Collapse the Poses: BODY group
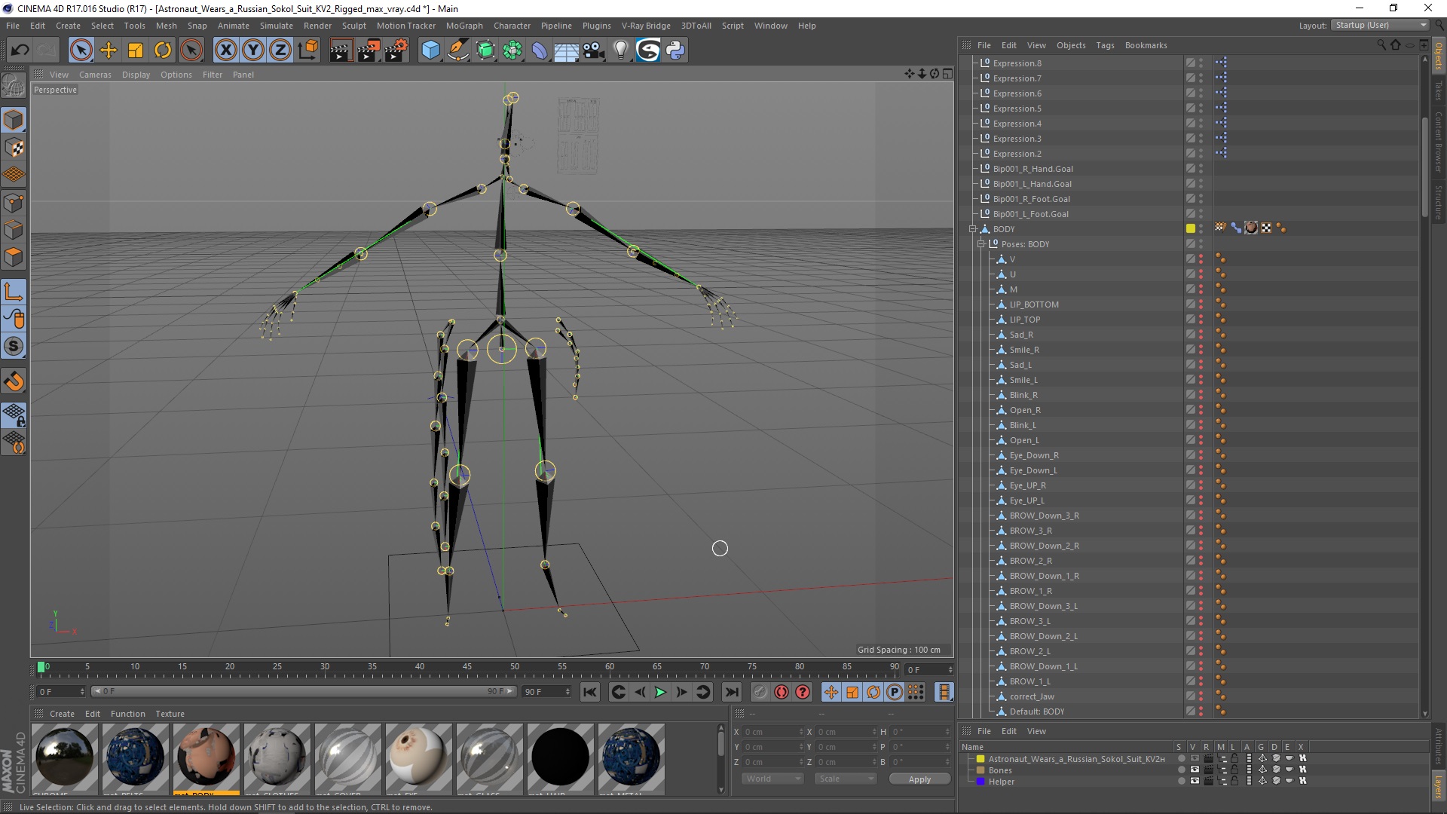The height and width of the screenshot is (814, 1447). pyautogui.click(x=980, y=243)
